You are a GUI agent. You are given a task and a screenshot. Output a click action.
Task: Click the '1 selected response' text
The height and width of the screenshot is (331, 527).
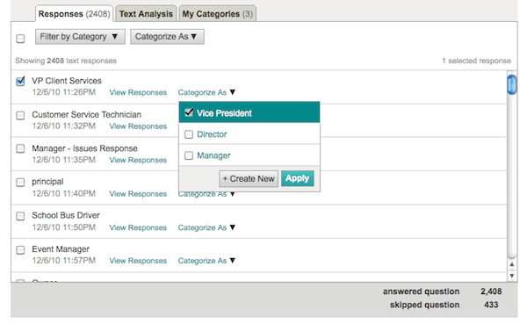point(476,61)
